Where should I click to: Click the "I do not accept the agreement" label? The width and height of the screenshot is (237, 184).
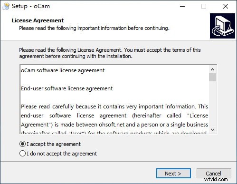62,154
